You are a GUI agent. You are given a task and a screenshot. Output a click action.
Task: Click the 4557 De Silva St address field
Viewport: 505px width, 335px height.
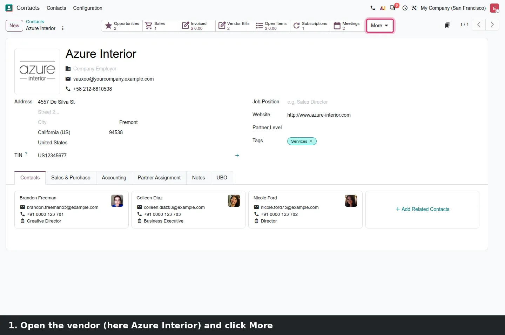pos(138,102)
